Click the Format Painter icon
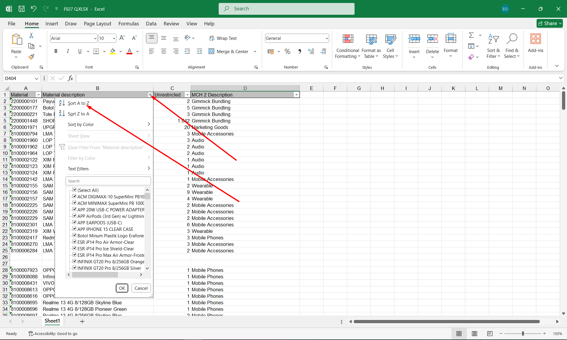Viewport: 567px width, 340px height. coord(31,57)
